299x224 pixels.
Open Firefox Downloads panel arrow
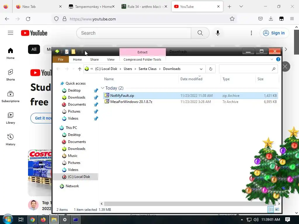click(x=271, y=19)
